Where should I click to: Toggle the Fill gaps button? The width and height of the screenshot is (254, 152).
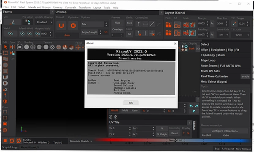coord(129,34)
